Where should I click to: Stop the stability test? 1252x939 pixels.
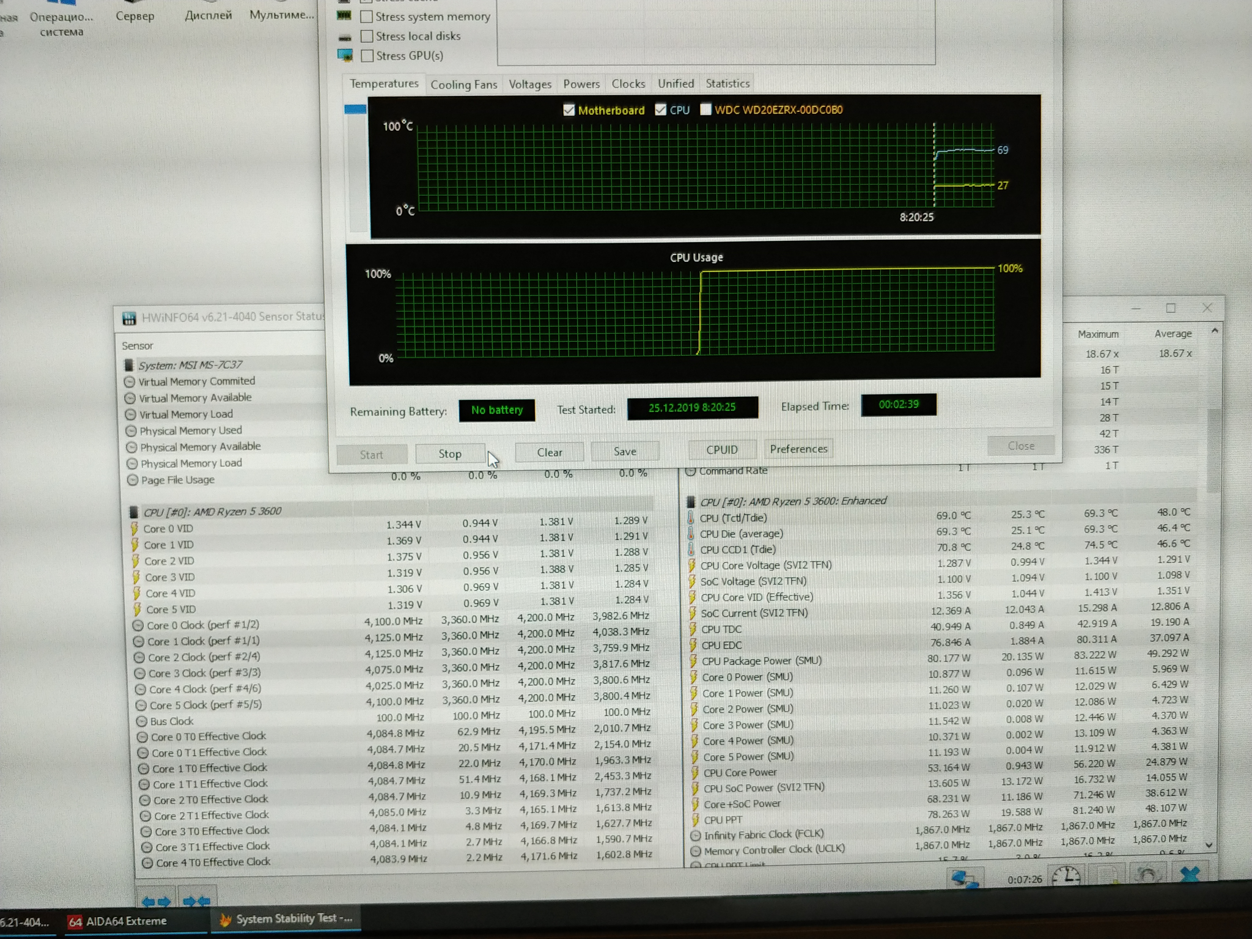pyautogui.click(x=450, y=454)
